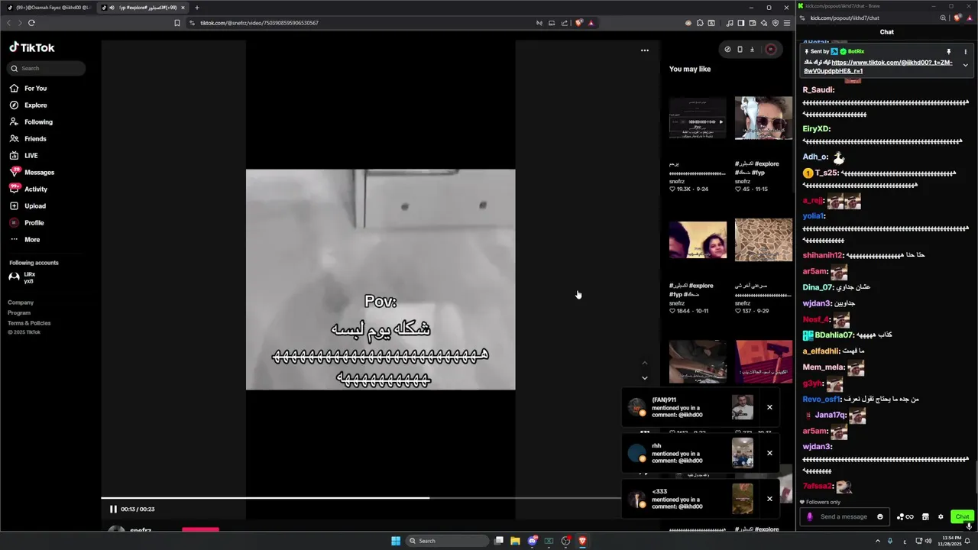Open the Brave media playlist icon
Image resolution: width=978 pixels, height=550 pixels.
tap(730, 23)
